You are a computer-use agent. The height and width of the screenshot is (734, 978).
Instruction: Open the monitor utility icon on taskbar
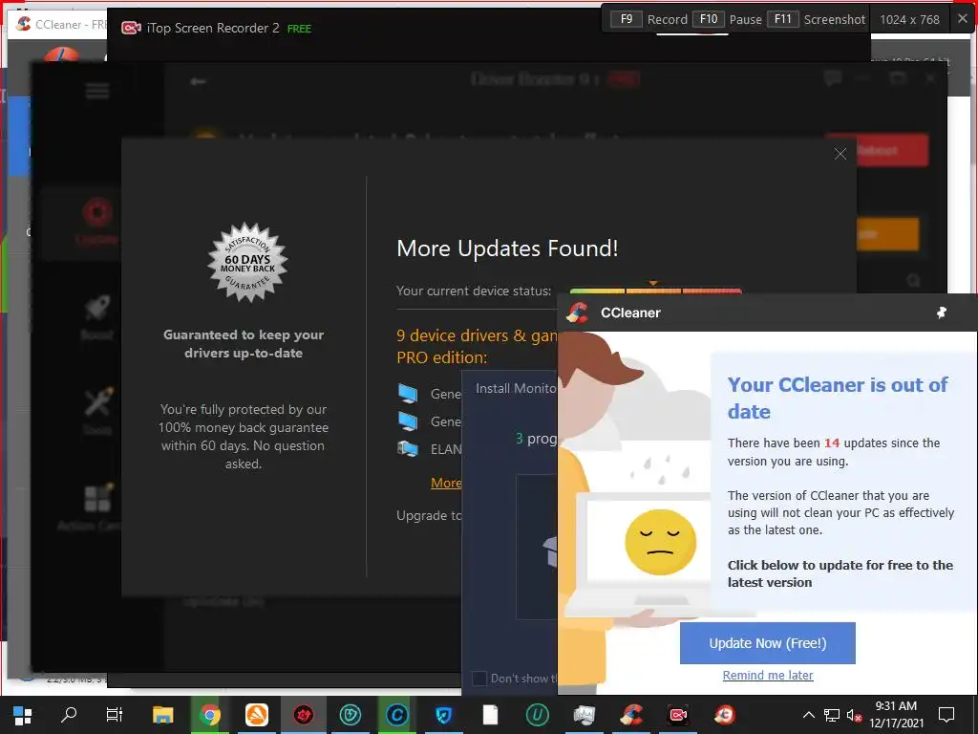[x=584, y=715]
